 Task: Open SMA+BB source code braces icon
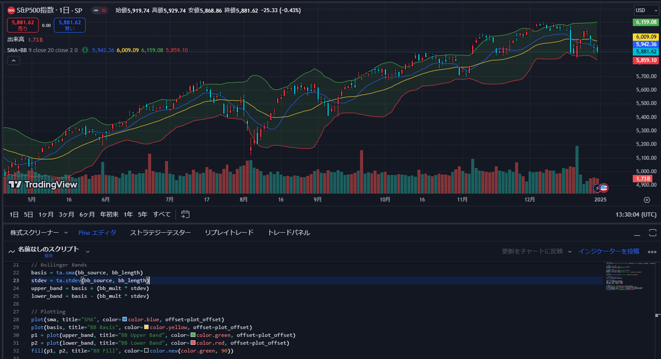tap(85, 50)
